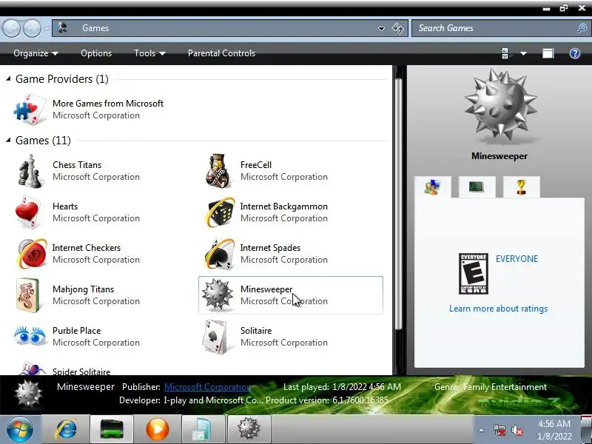Click the search magnifier icon
This screenshot has width=592, height=444.
pos(582,28)
